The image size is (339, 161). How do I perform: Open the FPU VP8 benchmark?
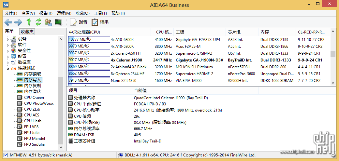point(31,127)
